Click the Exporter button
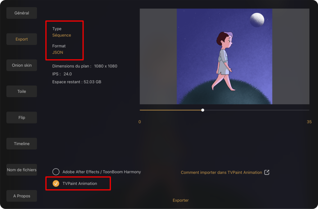The image size is (318, 209). 180,200
